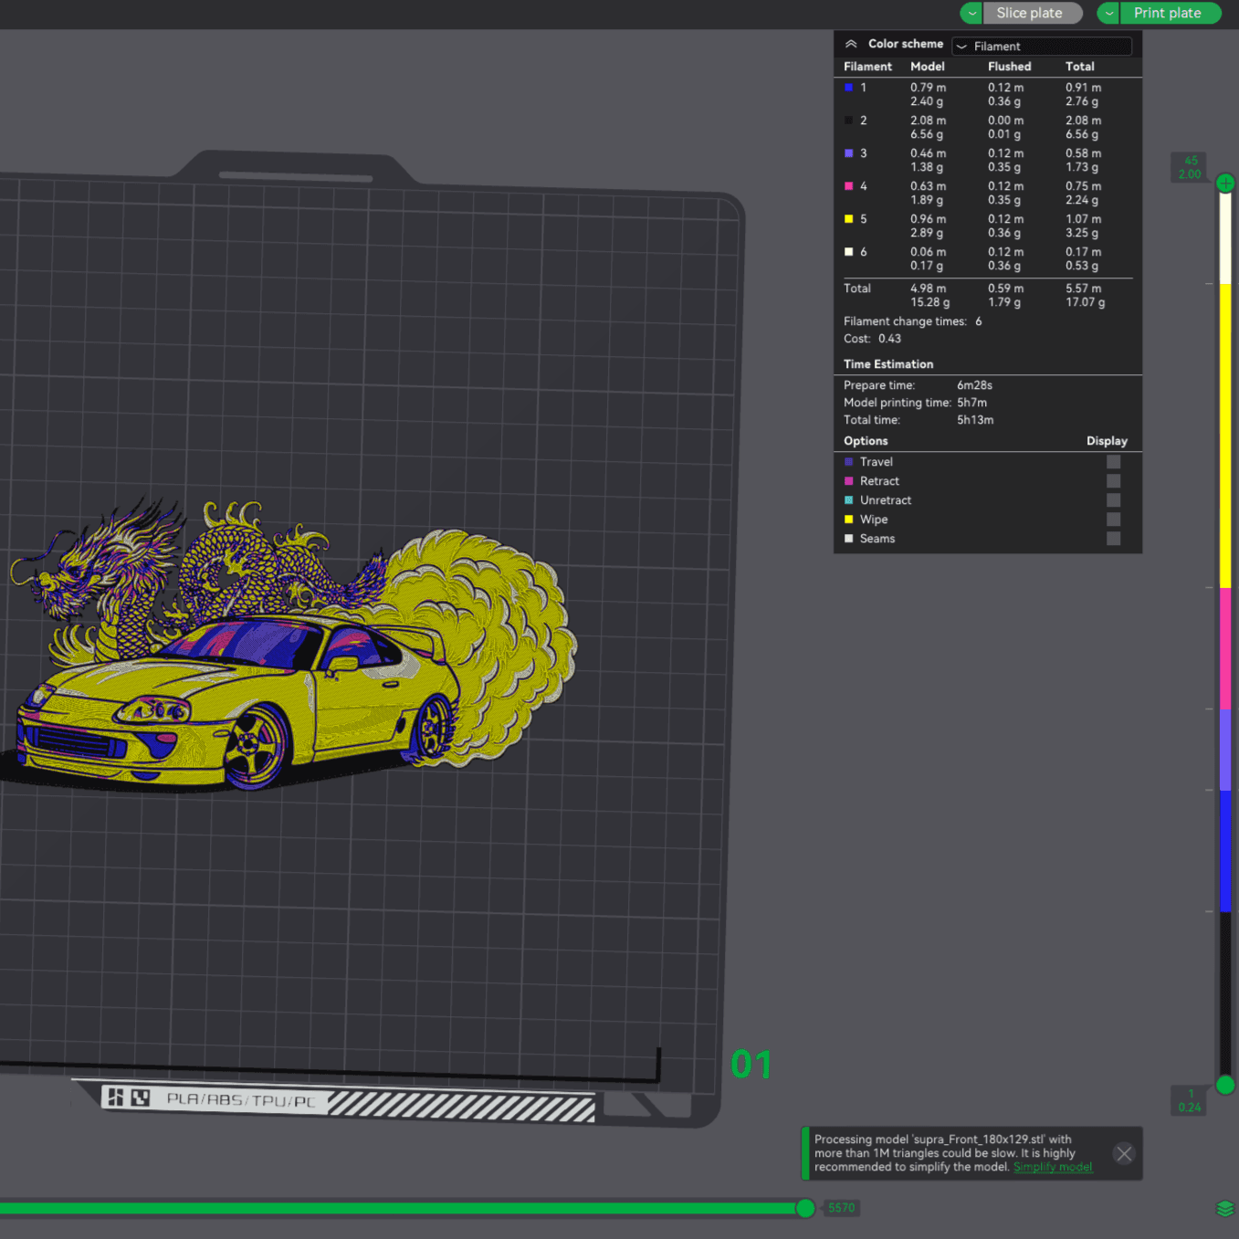Image resolution: width=1239 pixels, height=1239 pixels.
Task: Click the Unretract option color icon
Action: [848, 500]
